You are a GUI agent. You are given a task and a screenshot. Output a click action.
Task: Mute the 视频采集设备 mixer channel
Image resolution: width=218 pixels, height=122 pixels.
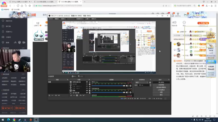point(127,92)
